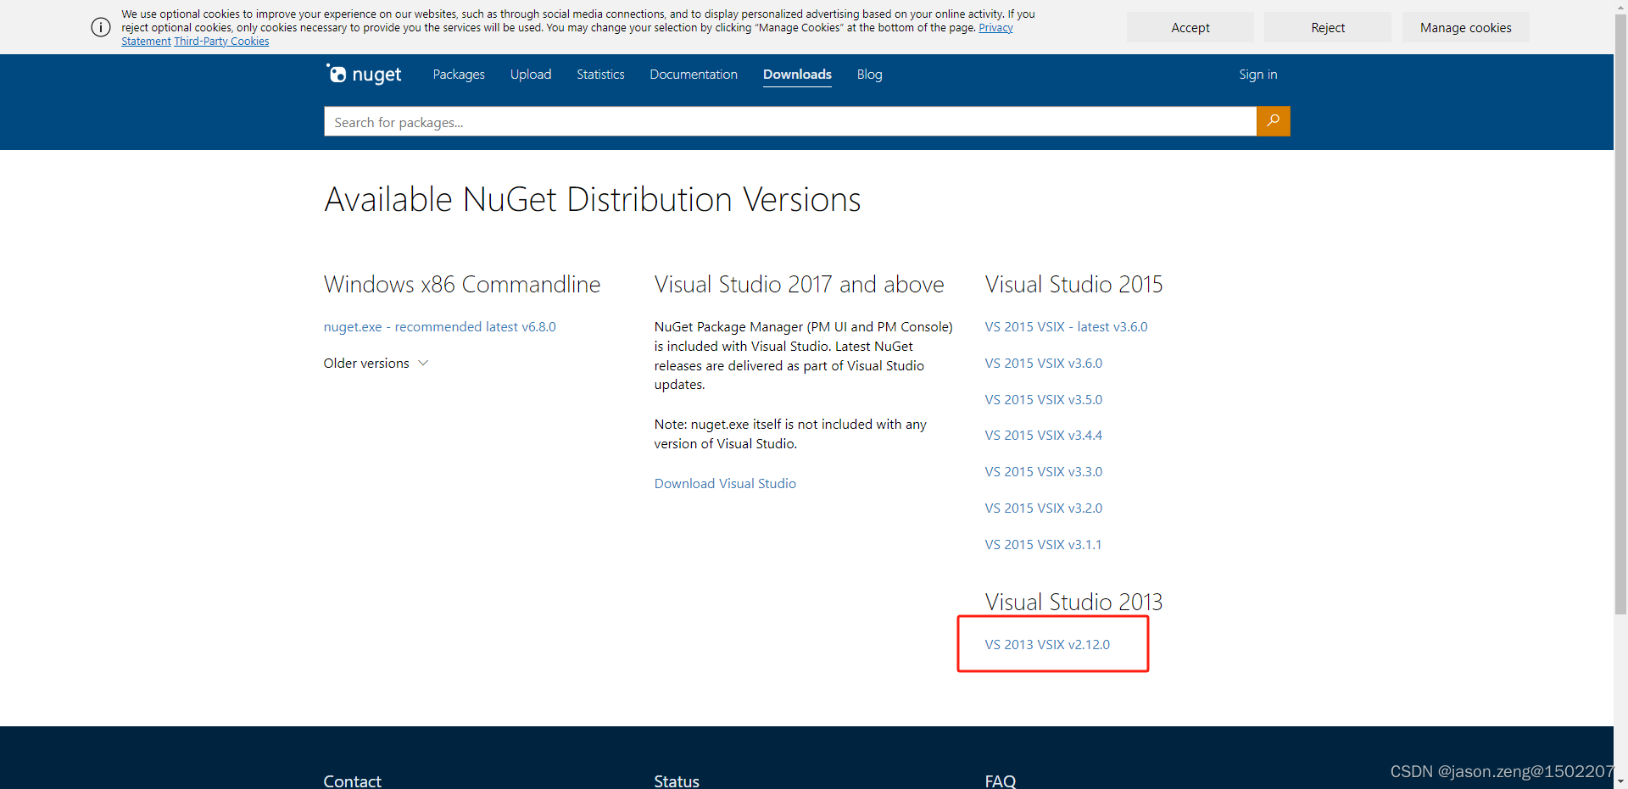Open the Privacy Statement link
The width and height of the screenshot is (1628, 789).
click(x=995, y=26)
